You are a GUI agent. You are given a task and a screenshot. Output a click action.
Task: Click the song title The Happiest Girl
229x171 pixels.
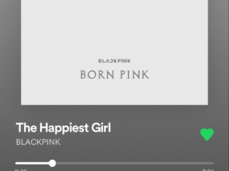point(63,128)
